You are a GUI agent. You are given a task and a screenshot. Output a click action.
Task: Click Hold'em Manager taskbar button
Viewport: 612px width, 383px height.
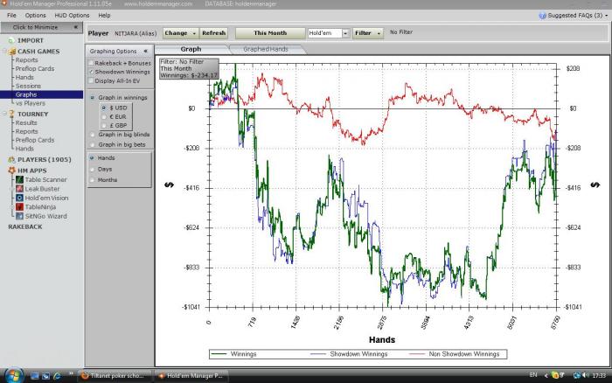191,376
